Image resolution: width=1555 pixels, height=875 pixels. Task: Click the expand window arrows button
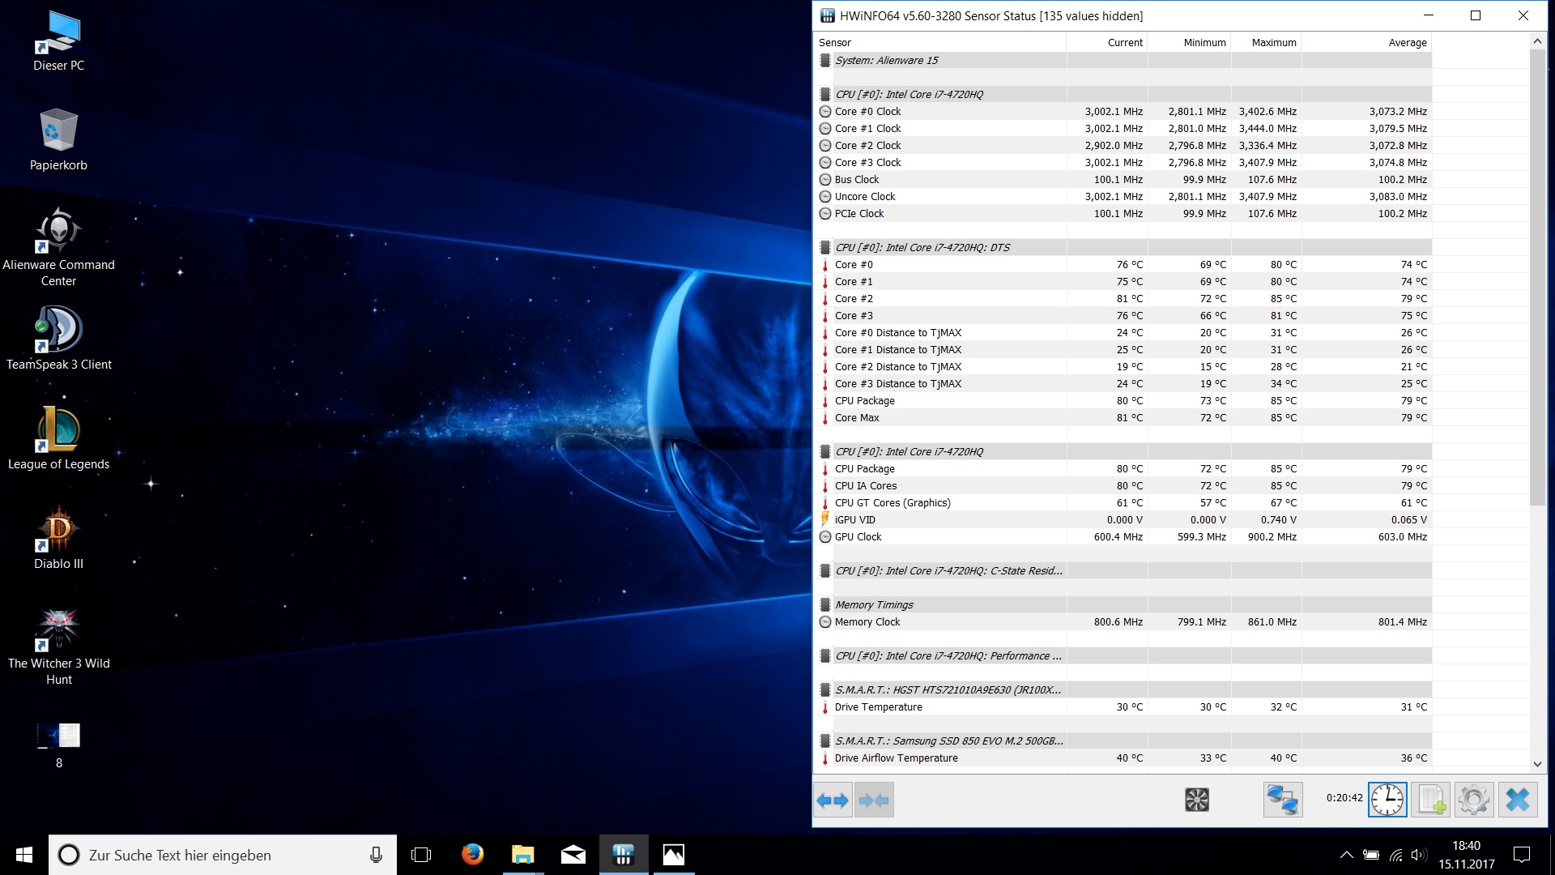click(x=833, y=800)
